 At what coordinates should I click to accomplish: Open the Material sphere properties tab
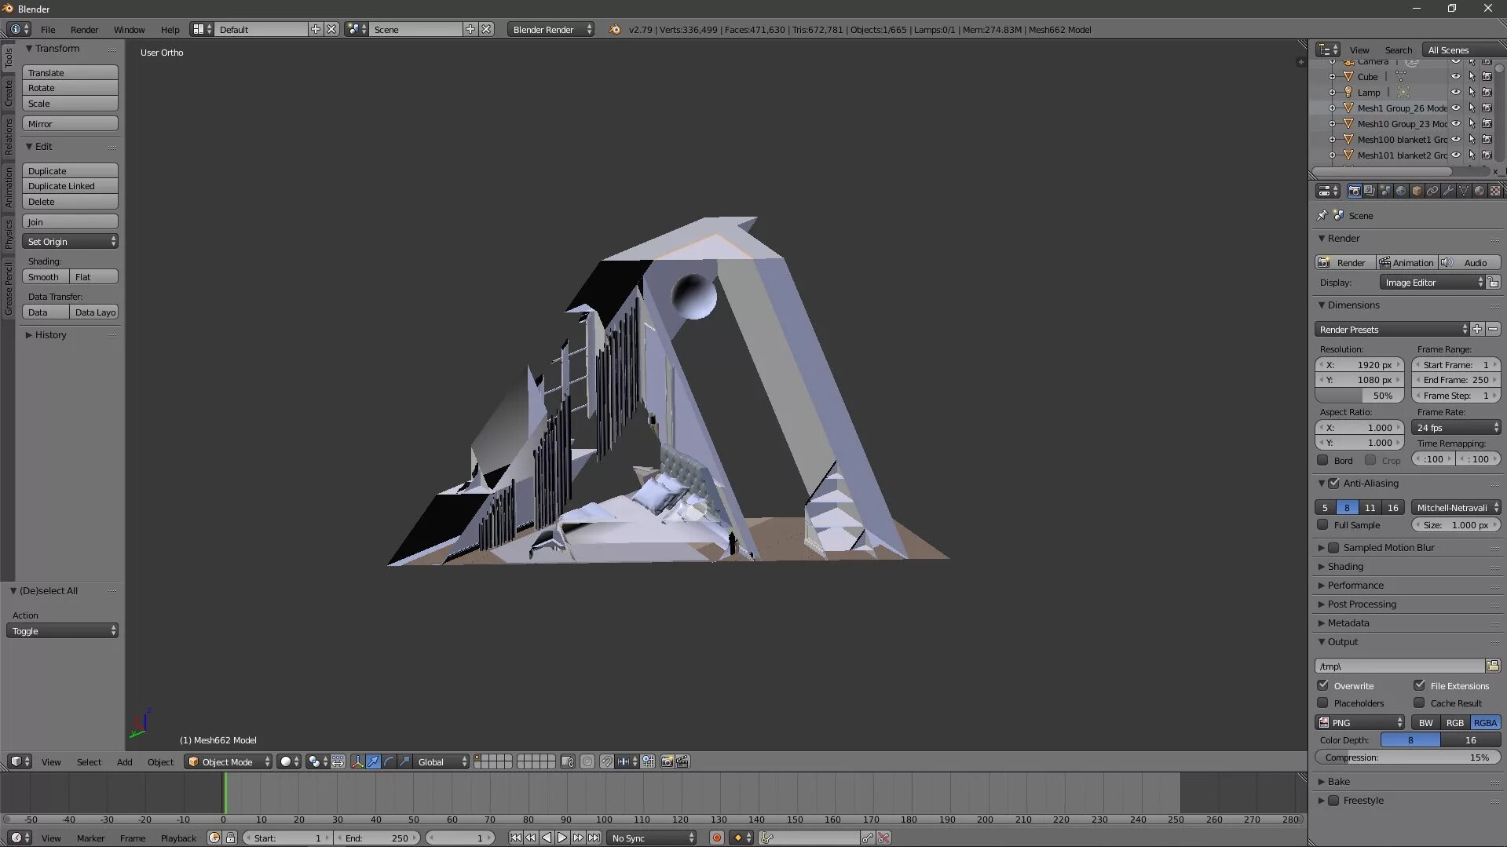(x=1479, y=191)
